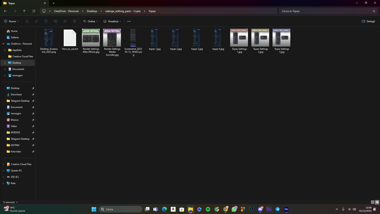Viewport: 380px width, 214px height.
Task: Open the Nuovo dropdown menu
Action: pyautogui.click(x=11, y=21)
